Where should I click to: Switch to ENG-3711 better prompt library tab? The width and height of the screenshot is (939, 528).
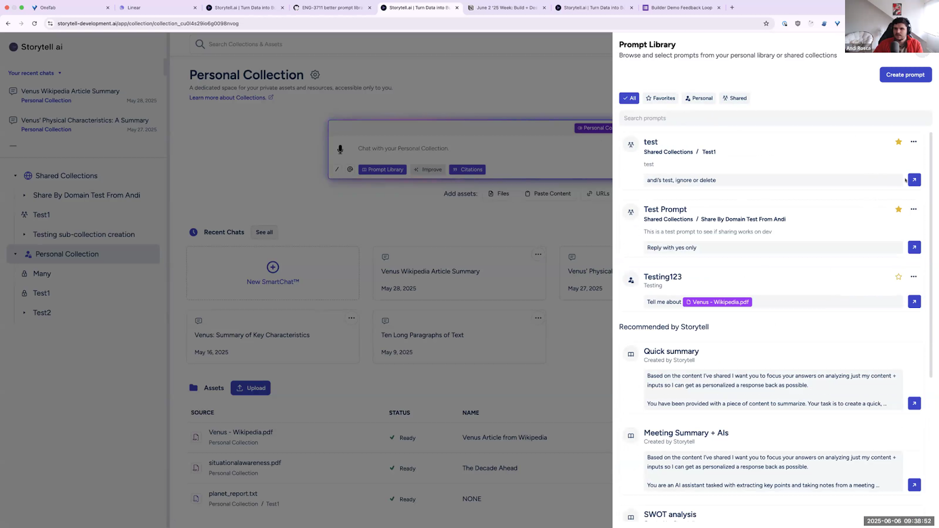click(x=332, y=8)
